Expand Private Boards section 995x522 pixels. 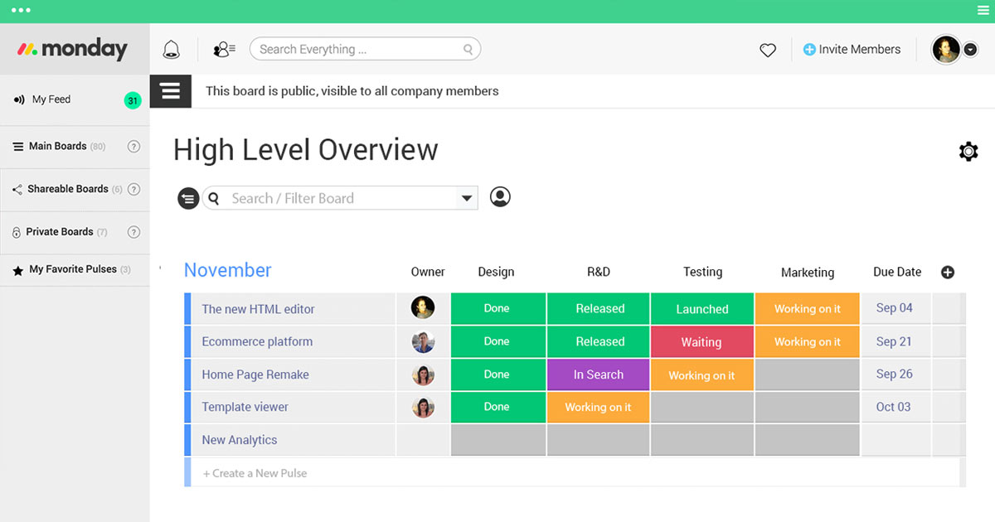coord(60,232)
